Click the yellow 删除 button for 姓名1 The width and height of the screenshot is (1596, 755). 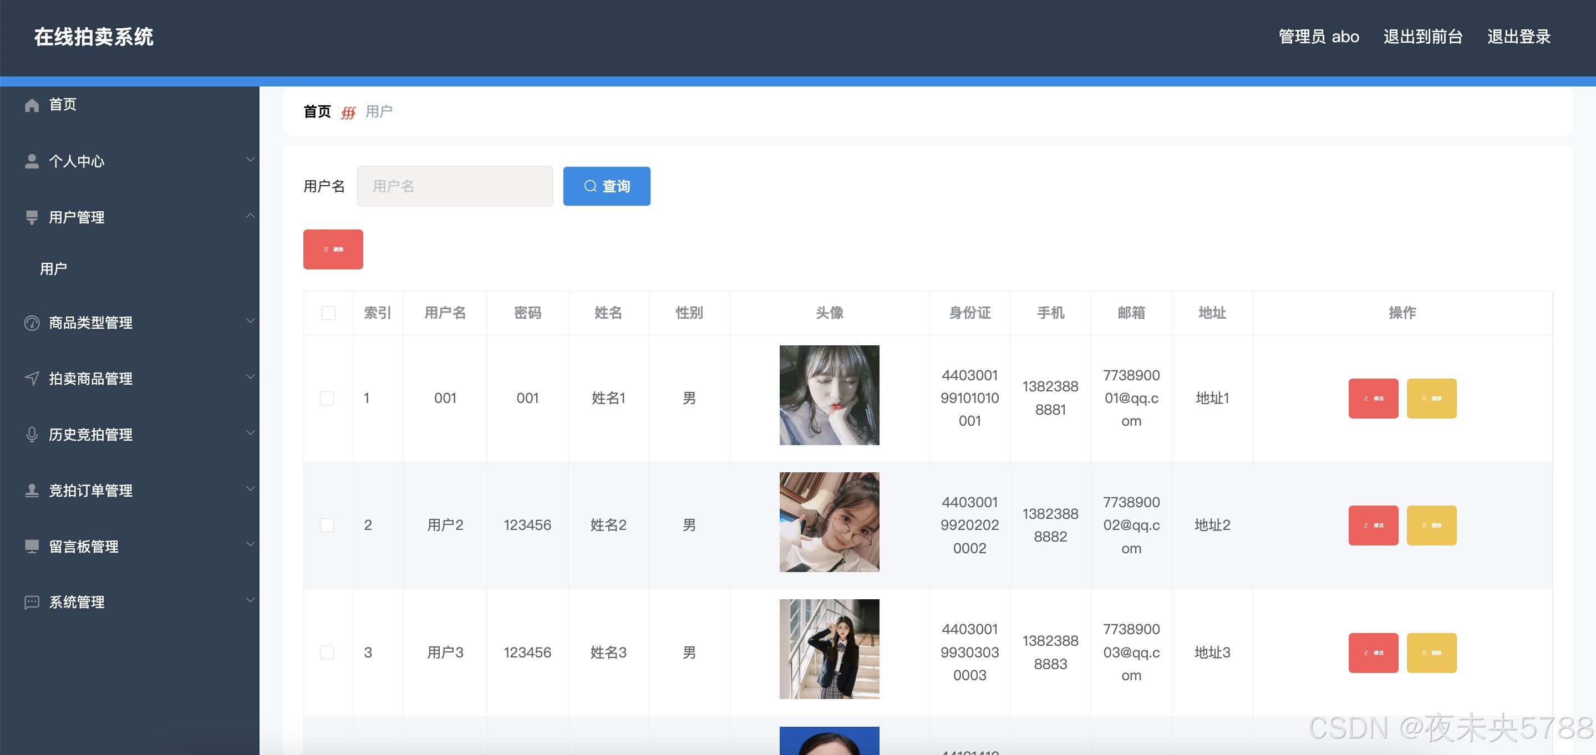(1431, 398)
